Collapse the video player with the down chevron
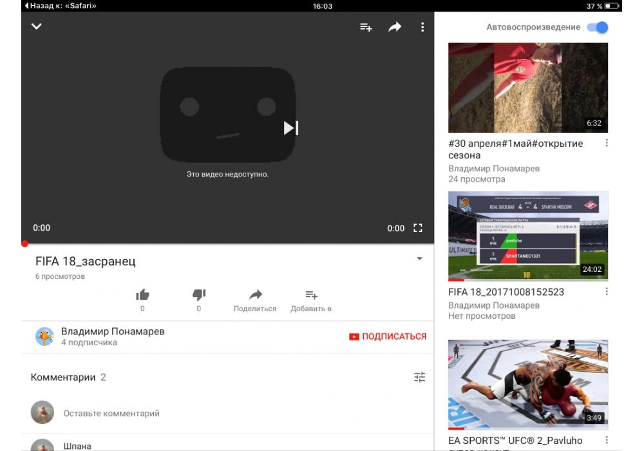Viewport: 644px width, 451px height. click(x=37, y=26)
